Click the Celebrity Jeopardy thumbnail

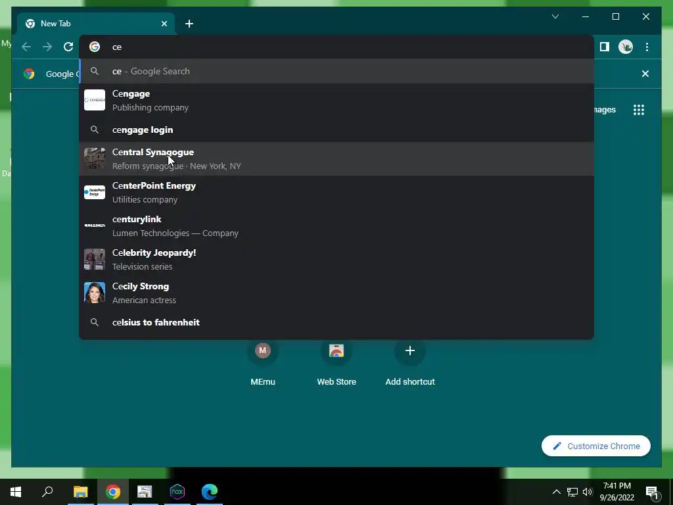95,259
